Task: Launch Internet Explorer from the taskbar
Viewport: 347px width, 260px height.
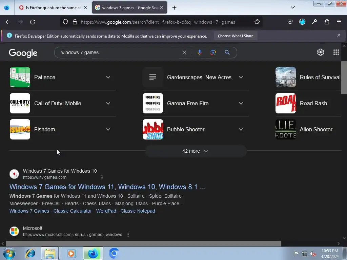Action: click(x=30, y=253)
